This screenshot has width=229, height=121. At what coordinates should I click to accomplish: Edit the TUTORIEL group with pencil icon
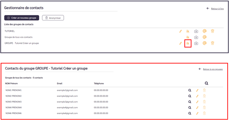(180, 31)
